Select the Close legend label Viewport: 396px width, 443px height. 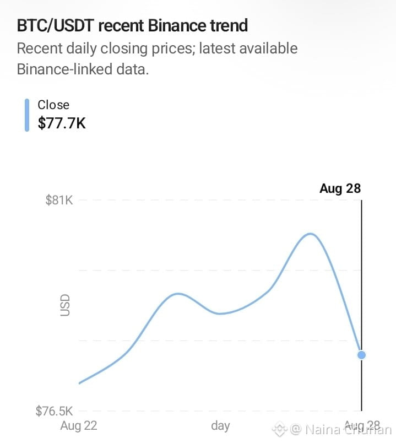(x=53, y=105)
